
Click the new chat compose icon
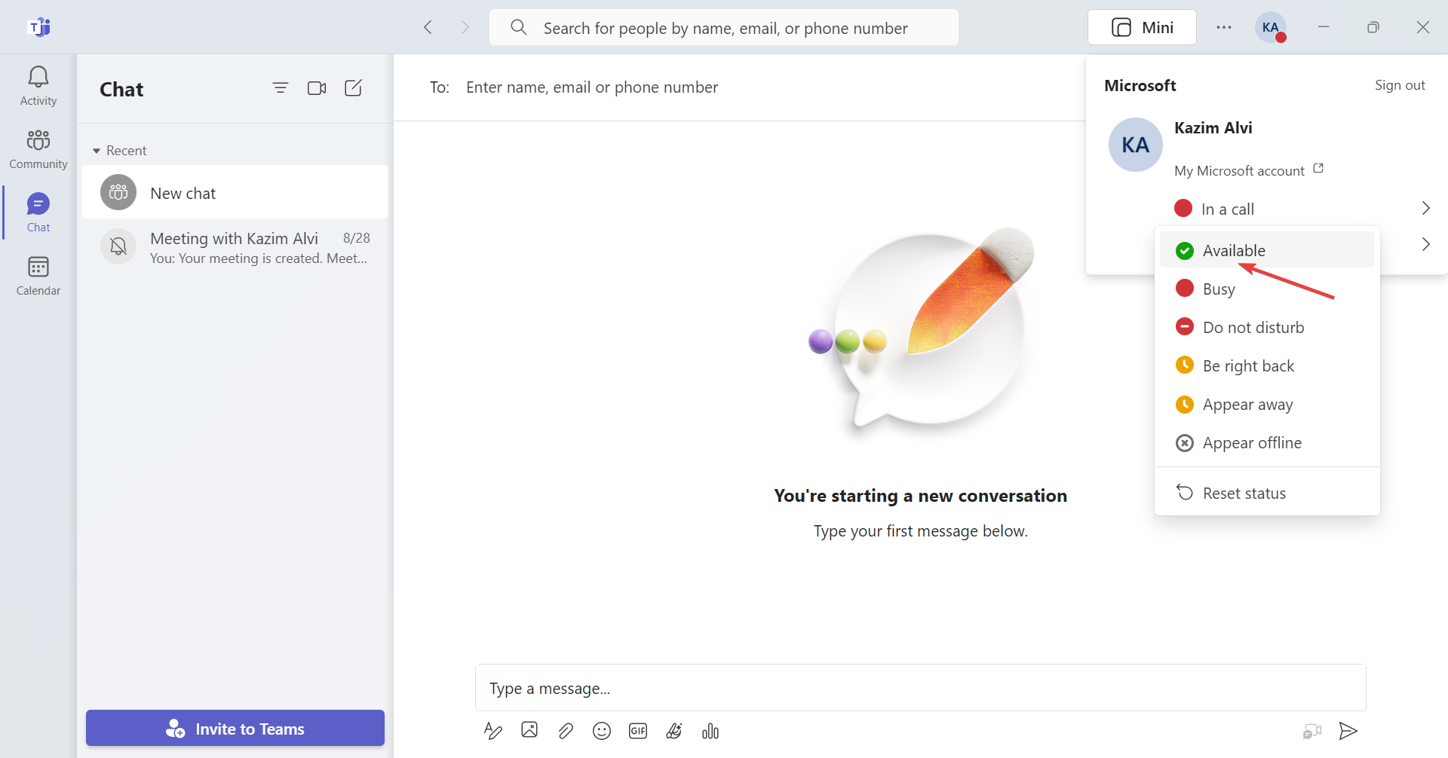pyautogui.click(x=353, y=88)
